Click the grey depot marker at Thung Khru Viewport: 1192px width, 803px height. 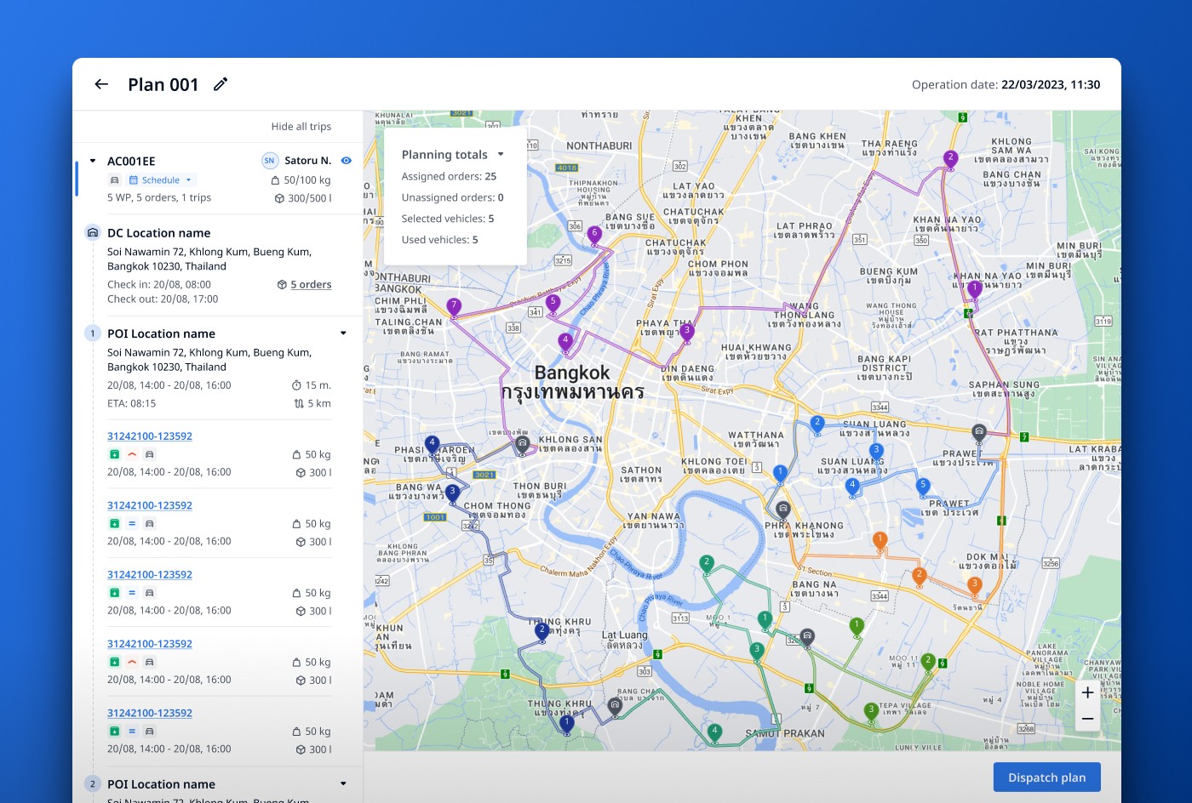[615, 707]
